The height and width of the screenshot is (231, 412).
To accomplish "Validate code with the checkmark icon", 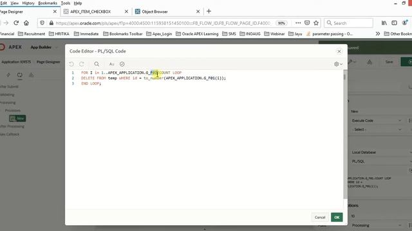I will 122,64.
